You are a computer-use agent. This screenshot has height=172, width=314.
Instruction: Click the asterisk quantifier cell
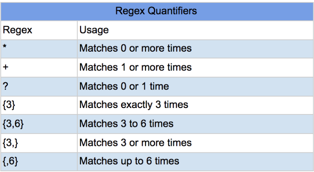click(39, 49)
